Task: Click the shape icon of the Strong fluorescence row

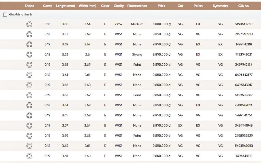Action: point(30,55)
